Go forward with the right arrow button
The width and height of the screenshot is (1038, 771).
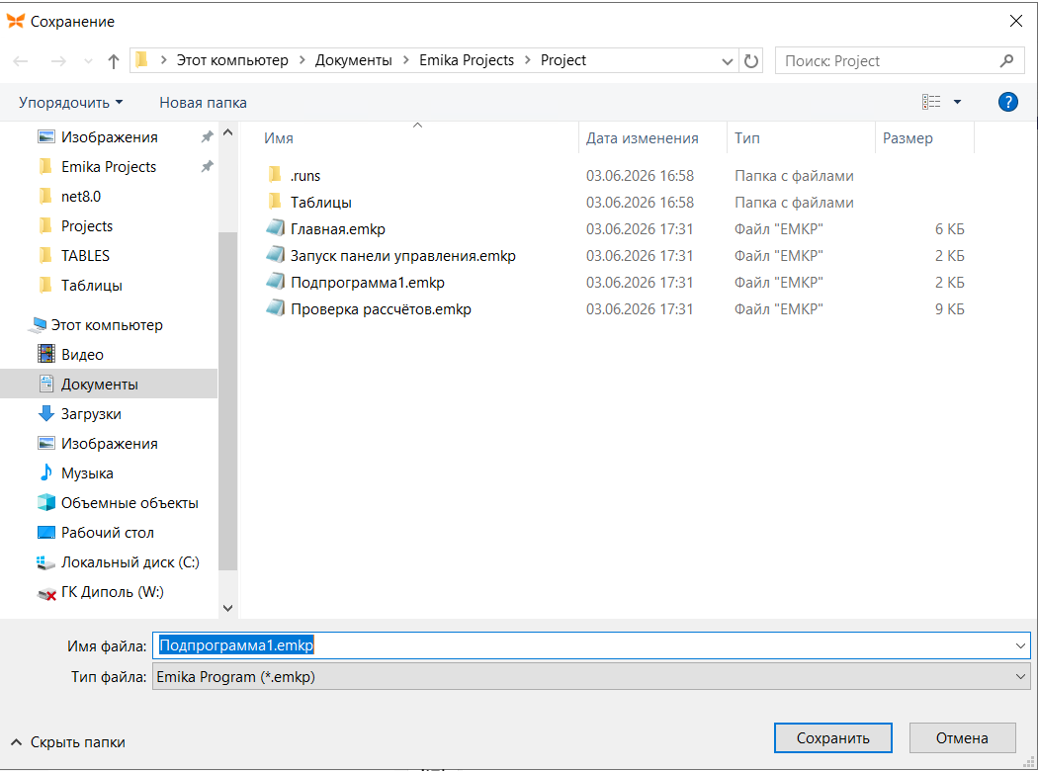point(58,61)
